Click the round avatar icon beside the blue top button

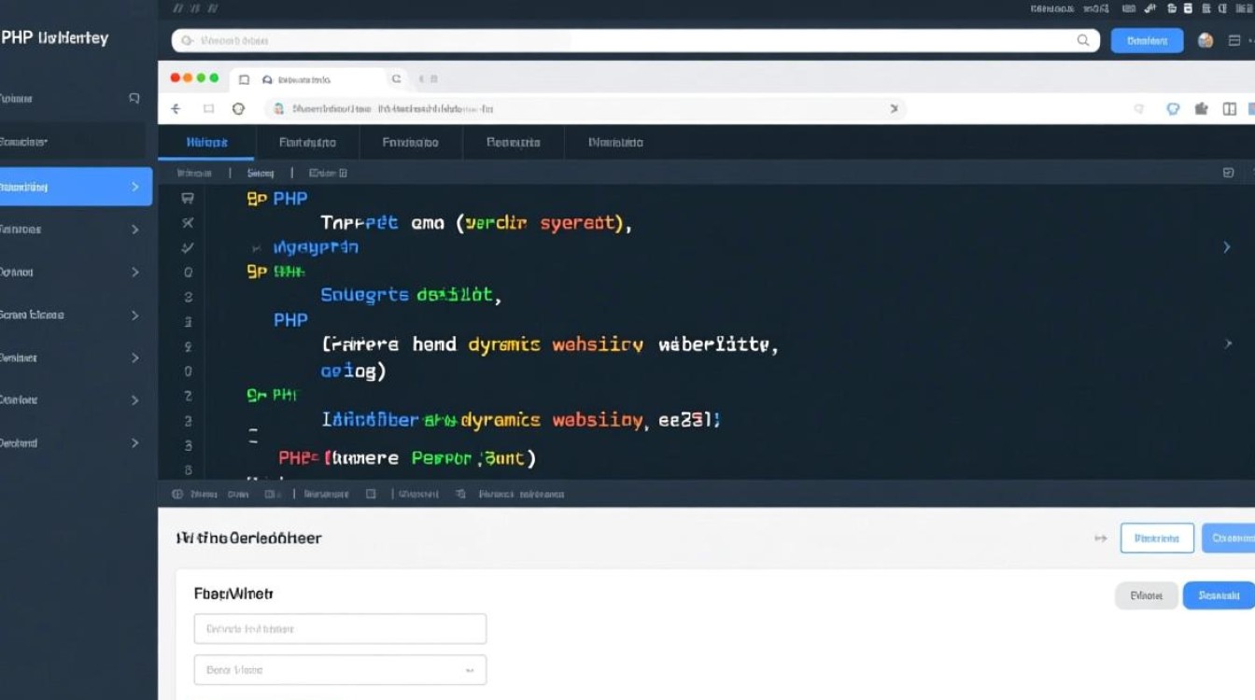(x=1206, y=40)
